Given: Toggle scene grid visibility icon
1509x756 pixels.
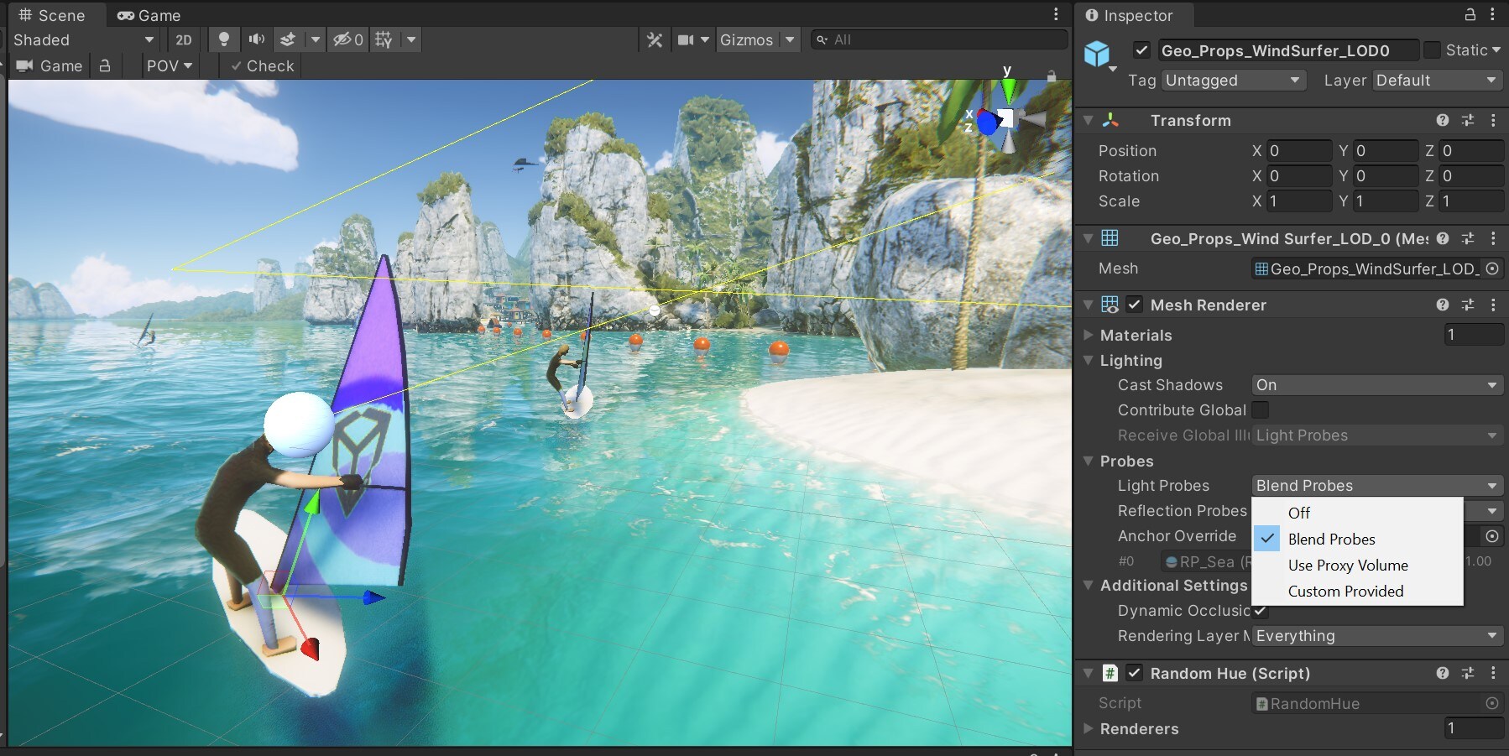Looking at the screenshot, I should tap(384, 39).
